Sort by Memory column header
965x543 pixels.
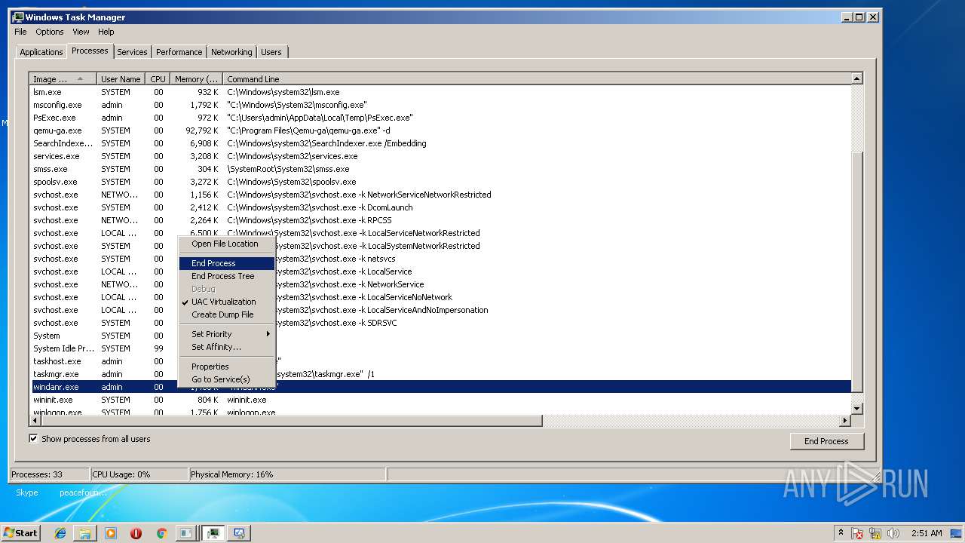tap(196, 79)
